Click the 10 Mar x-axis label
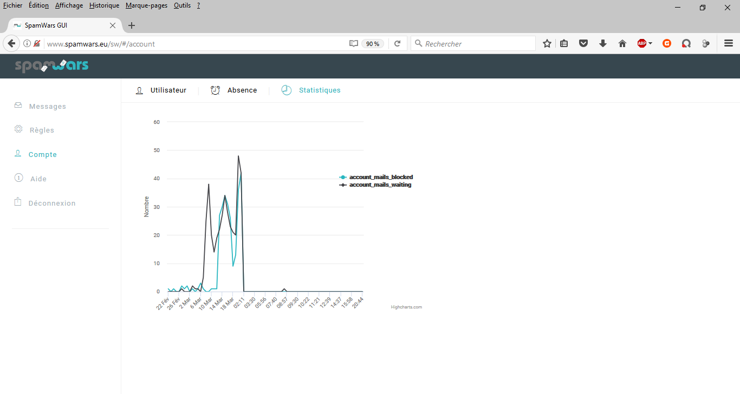Image resolution: width=740 pixels, height=394 pixels. 207,303
